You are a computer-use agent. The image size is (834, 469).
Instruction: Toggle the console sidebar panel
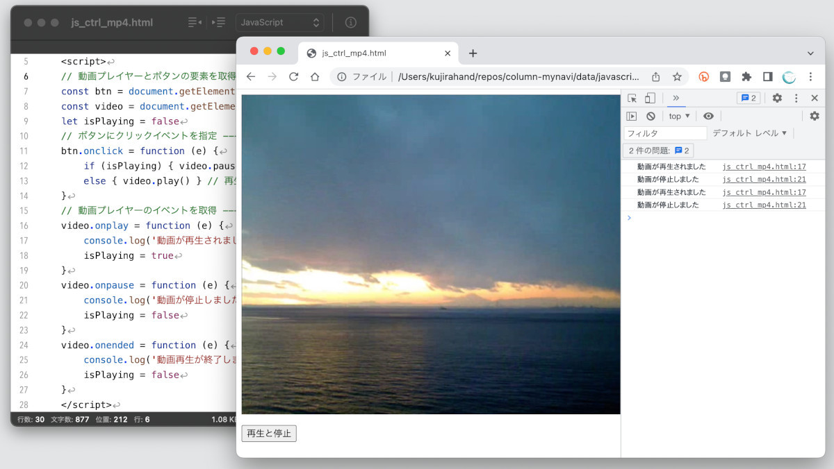632,117
